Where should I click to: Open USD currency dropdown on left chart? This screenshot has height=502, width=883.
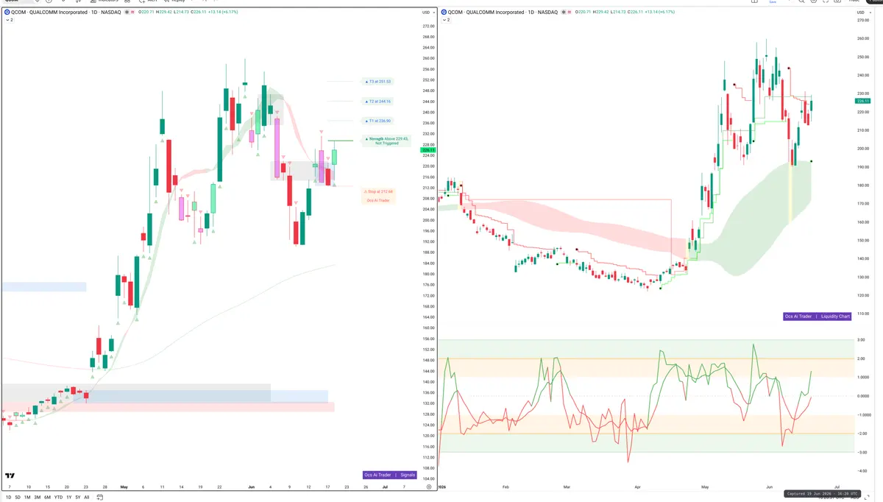(x=427, y=13)
